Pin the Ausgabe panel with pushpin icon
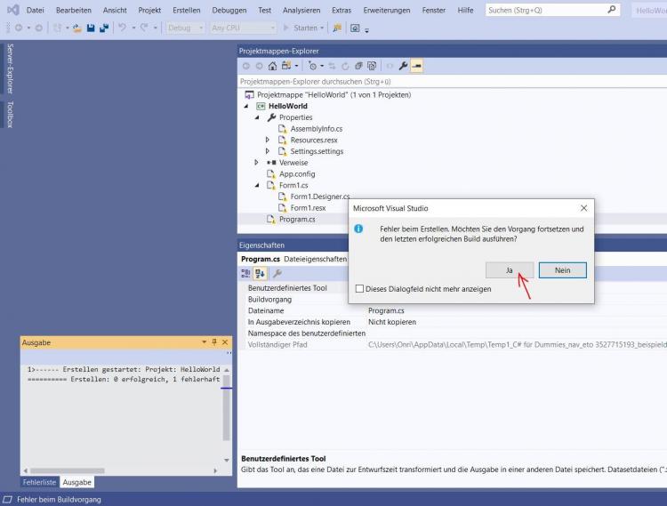667x506 pixels. (214, 341)
